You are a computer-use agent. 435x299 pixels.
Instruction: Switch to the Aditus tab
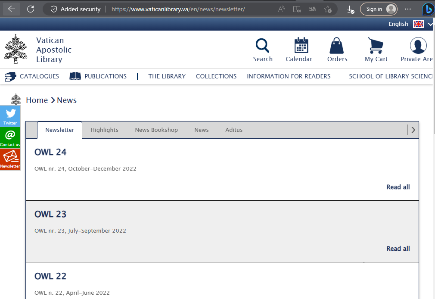tap(234, 130)
